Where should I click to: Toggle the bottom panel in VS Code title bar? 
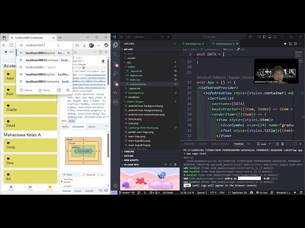(270, 37)
